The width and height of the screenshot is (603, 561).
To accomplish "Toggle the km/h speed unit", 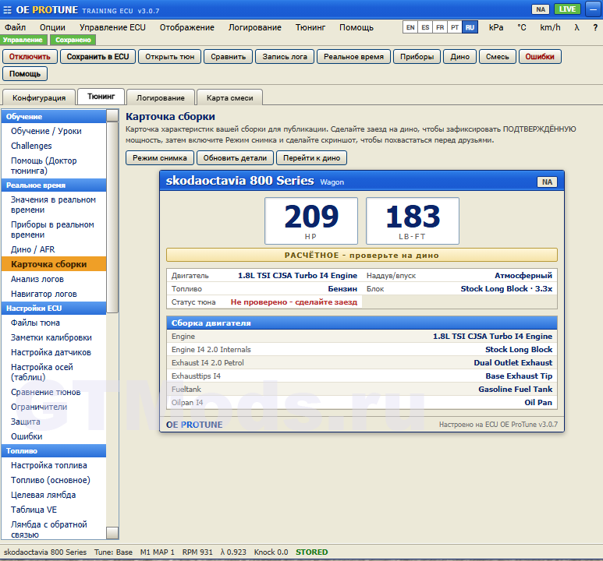I will [550, 27].
